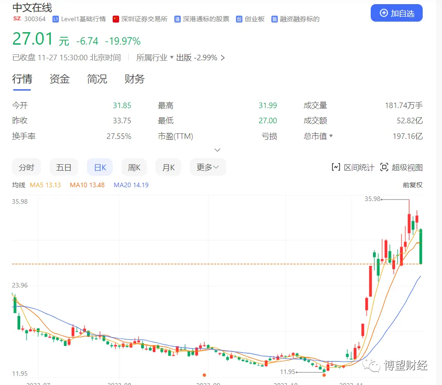Click the 深圳证券交易所 flag icon
The height and width of the screenshot is (385, 442).
115,19
